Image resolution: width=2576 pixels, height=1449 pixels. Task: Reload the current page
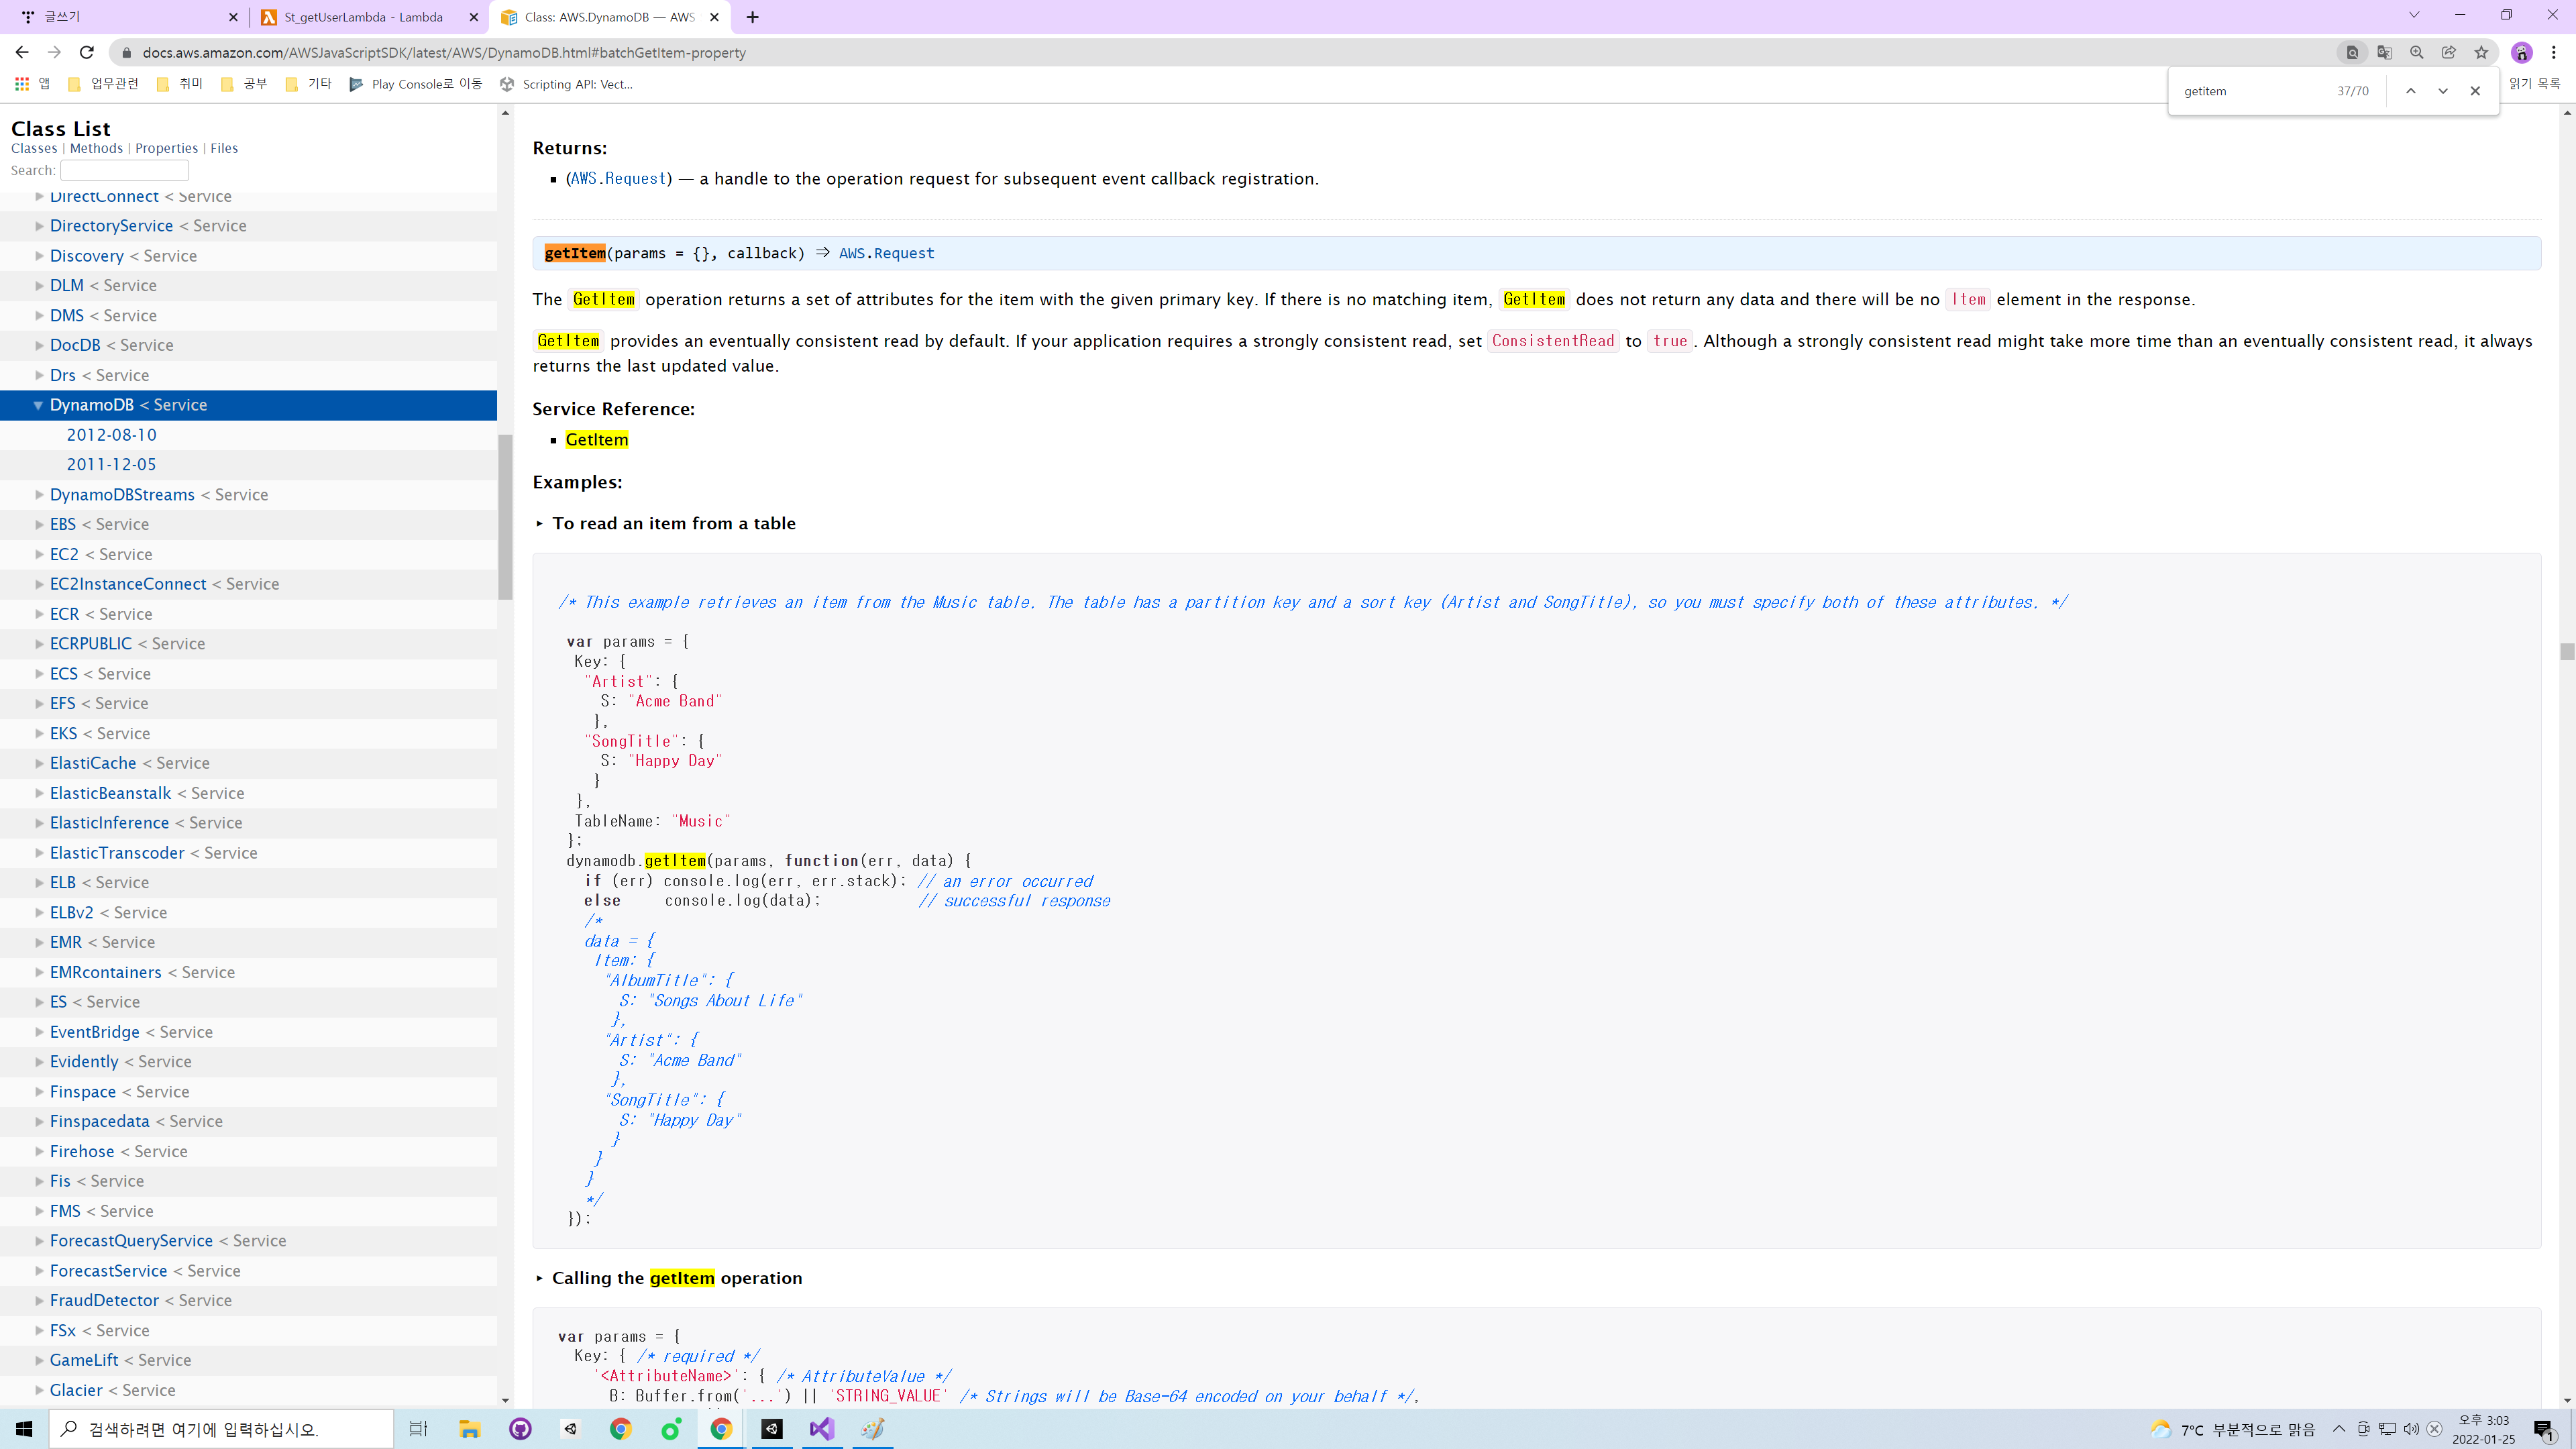coord(87,52)
